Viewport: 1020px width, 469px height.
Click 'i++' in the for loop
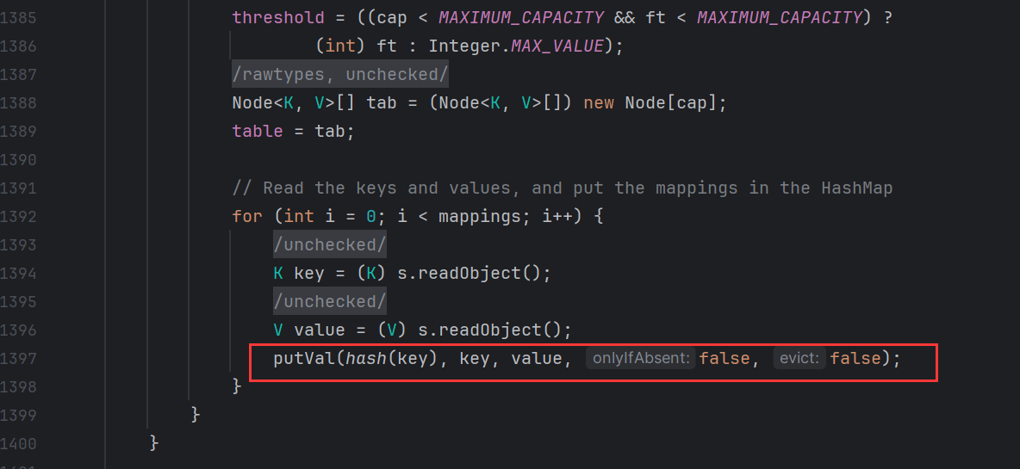[557, 216]
